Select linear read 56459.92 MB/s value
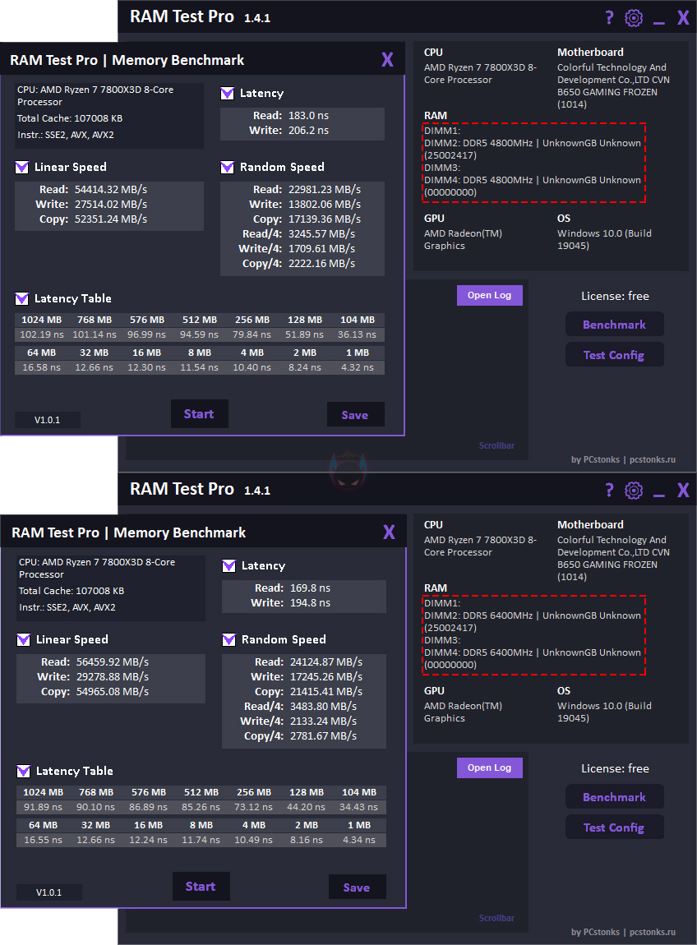The image size is (697, 945). (x=113, y=661)
